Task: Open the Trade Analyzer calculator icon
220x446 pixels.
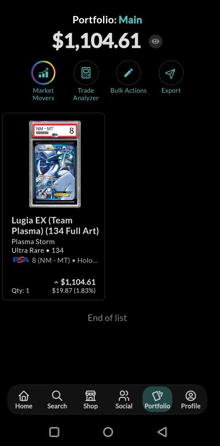Action: point(86,73)
